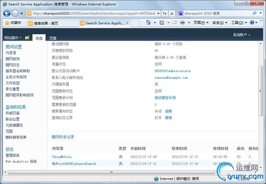Image resolution: width=266 pixels, height=184 pixels.
Task: Click the 爬网设置 heading link
Action: pos(13,47)
